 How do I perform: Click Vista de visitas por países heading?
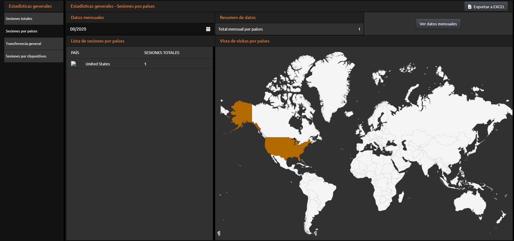coord(244,41)
